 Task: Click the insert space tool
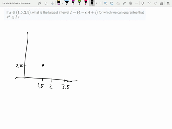click(x=52, y=3)
